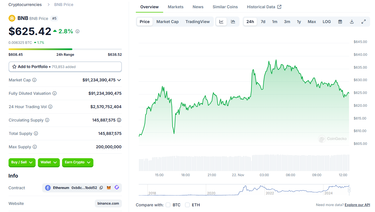The height and width of the screenshot is (212, 375).
Task: Click info icon next to Circulating Supply label
Action: point(47,120)
